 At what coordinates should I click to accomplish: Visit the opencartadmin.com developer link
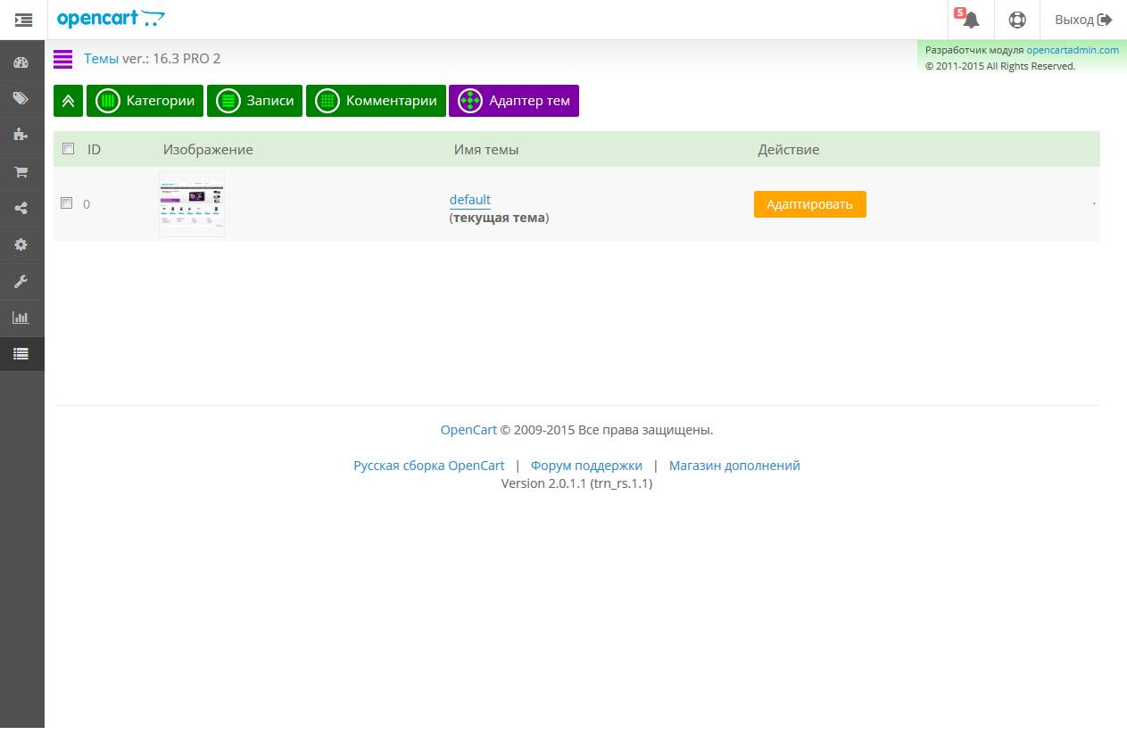(x=1073, y=50)
